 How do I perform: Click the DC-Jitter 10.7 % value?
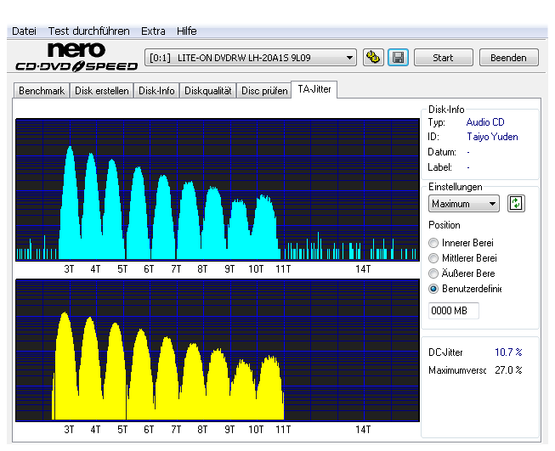(x=508, y=352)
